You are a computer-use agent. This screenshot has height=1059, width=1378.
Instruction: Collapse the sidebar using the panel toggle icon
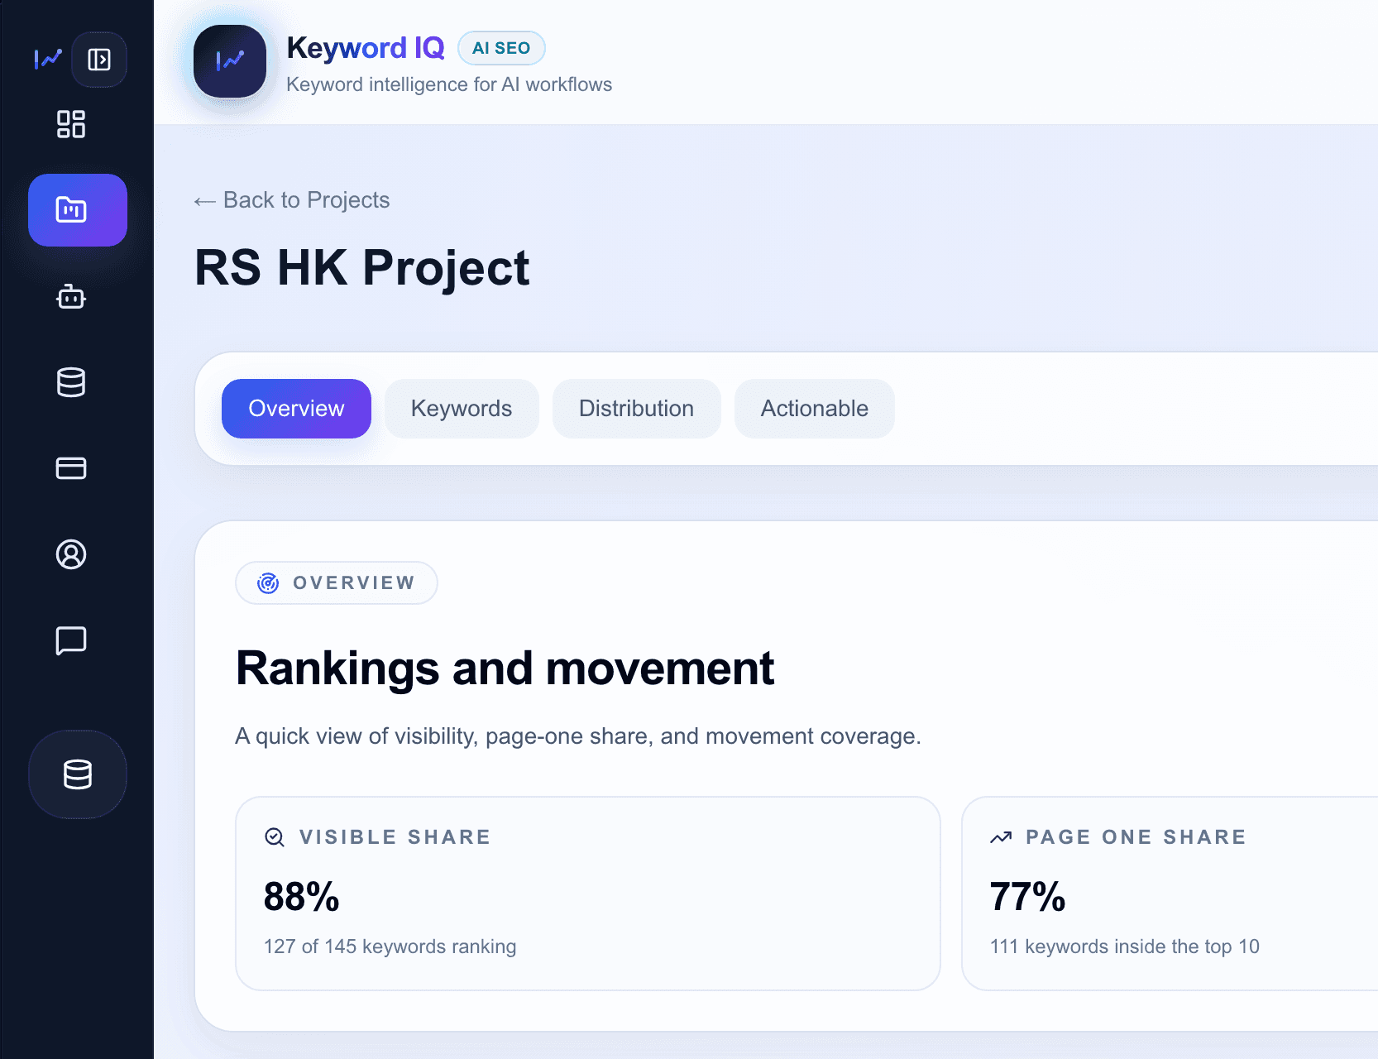[x=99, y=59]
